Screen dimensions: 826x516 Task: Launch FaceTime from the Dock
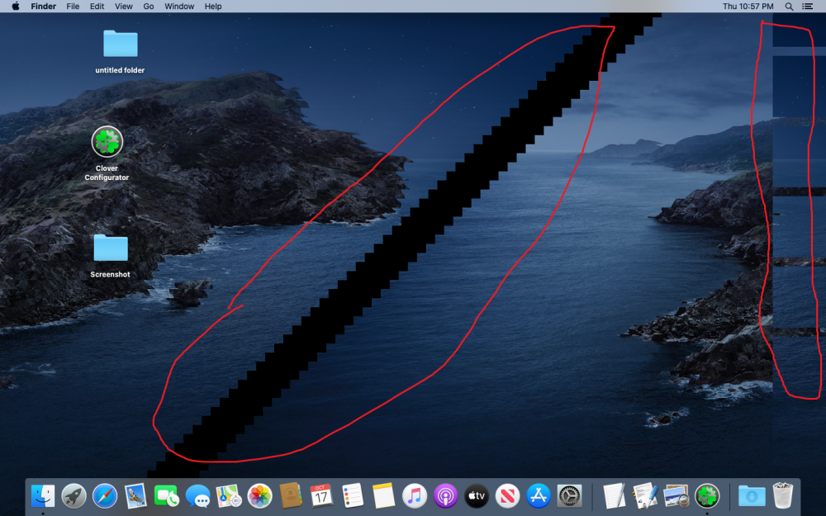[x=167, y=496]
